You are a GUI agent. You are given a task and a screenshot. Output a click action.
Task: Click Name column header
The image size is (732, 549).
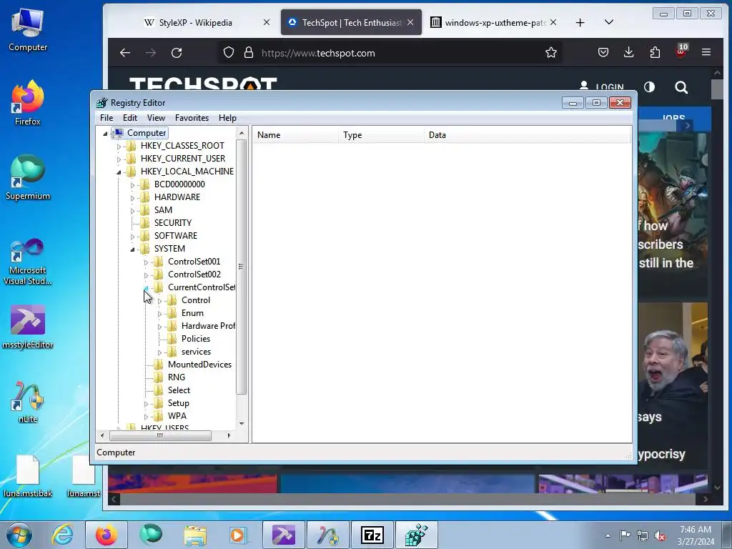coord(295,135)
